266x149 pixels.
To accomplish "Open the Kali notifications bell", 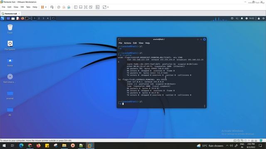I will pos(242,18).
